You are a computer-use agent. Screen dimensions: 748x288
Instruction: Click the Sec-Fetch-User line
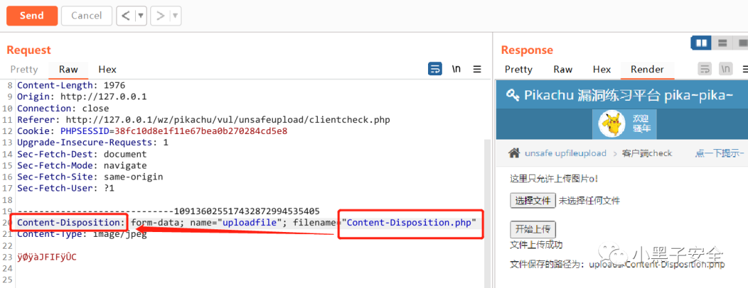[x=66, y=188]
